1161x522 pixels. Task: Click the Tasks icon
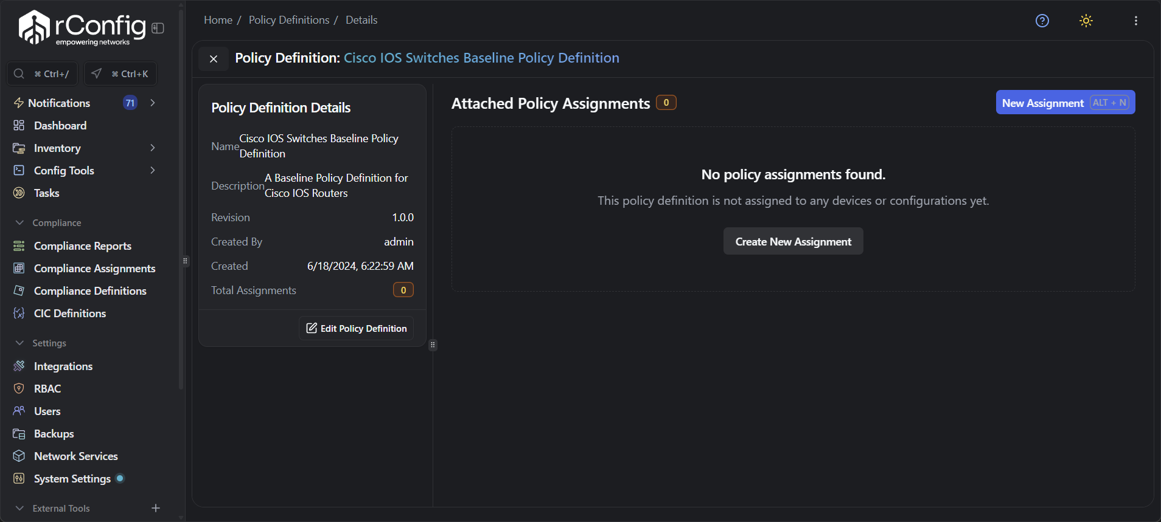coord(19,193)
